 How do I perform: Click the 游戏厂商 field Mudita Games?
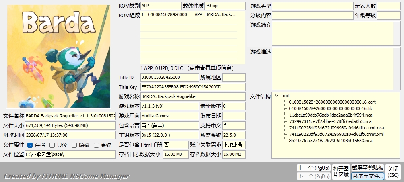(x=170, y=116)
